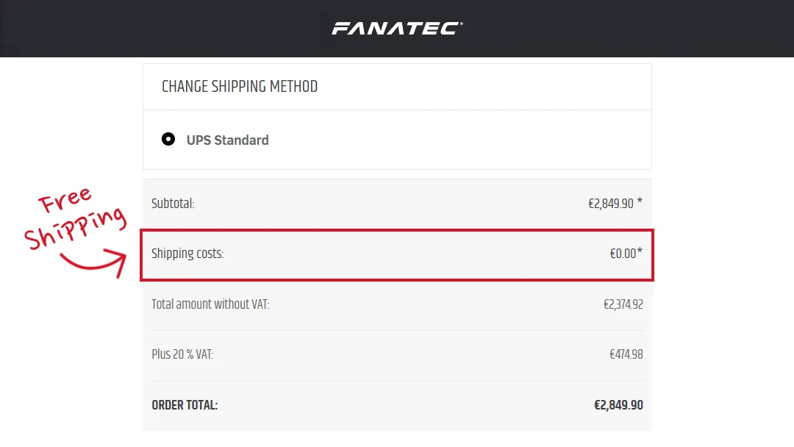
Task: Select the UPS Standard radio button
Action: coord(168,139)
